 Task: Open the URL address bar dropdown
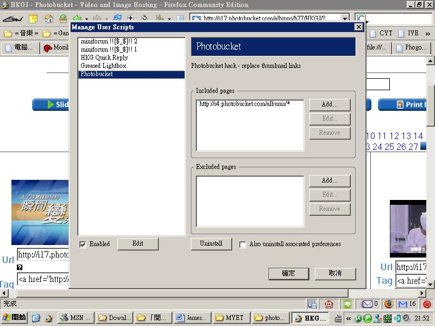click(x=345, y=19)
